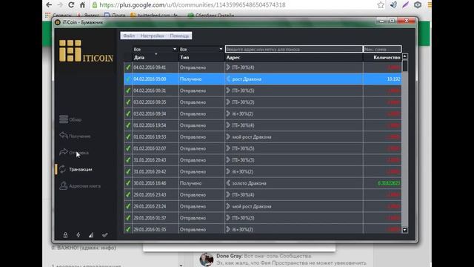Click browser back arrow
Screen dimensions: 474x267
pyautogui.click(x=49, y=5)
